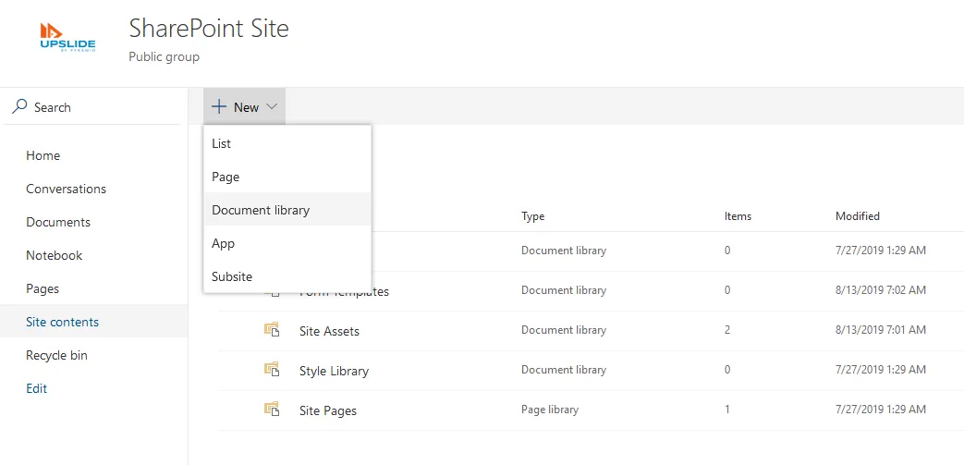Open the Site Assets library
The height and width of the screenshot is (465, 964).
(329, 331)
